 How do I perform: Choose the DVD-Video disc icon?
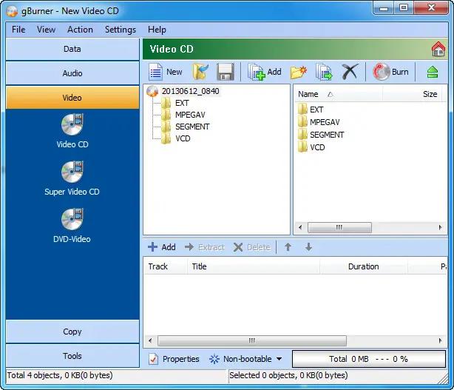[x=72, y=221]
